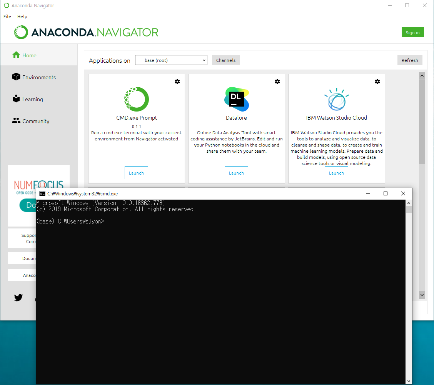
Task: Launch Datalore
Action: point(236,173)
